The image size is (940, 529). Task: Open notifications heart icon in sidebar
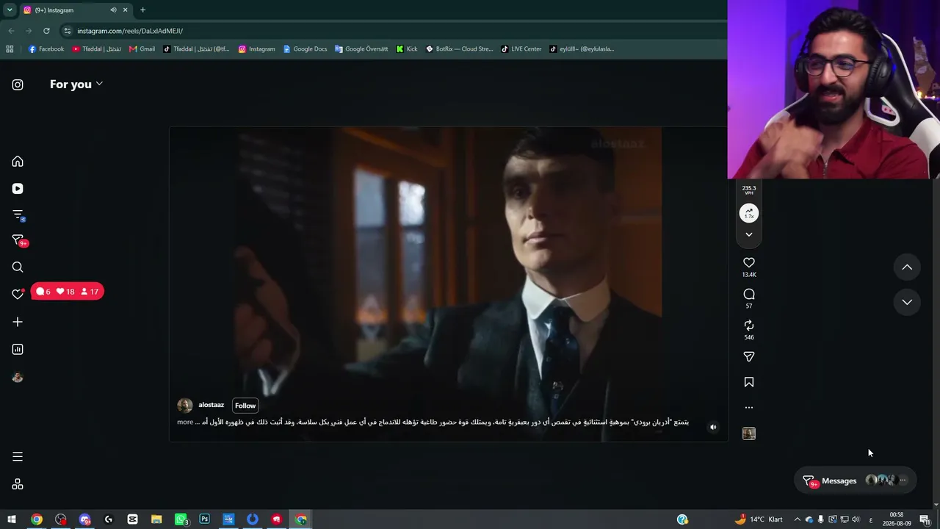point(18,294)
